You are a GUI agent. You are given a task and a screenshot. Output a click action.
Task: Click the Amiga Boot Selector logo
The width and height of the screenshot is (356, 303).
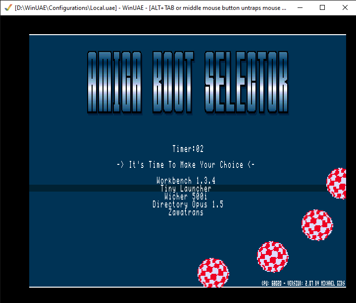[x=188, y=82]
